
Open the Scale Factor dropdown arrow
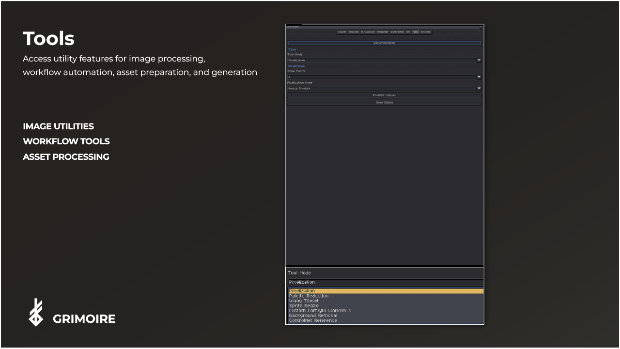coord(479,77)
